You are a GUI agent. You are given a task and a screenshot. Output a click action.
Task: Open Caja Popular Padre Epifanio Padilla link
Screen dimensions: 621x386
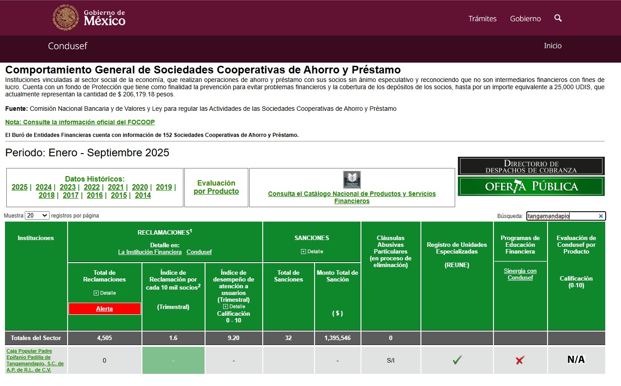pos(35,360)
